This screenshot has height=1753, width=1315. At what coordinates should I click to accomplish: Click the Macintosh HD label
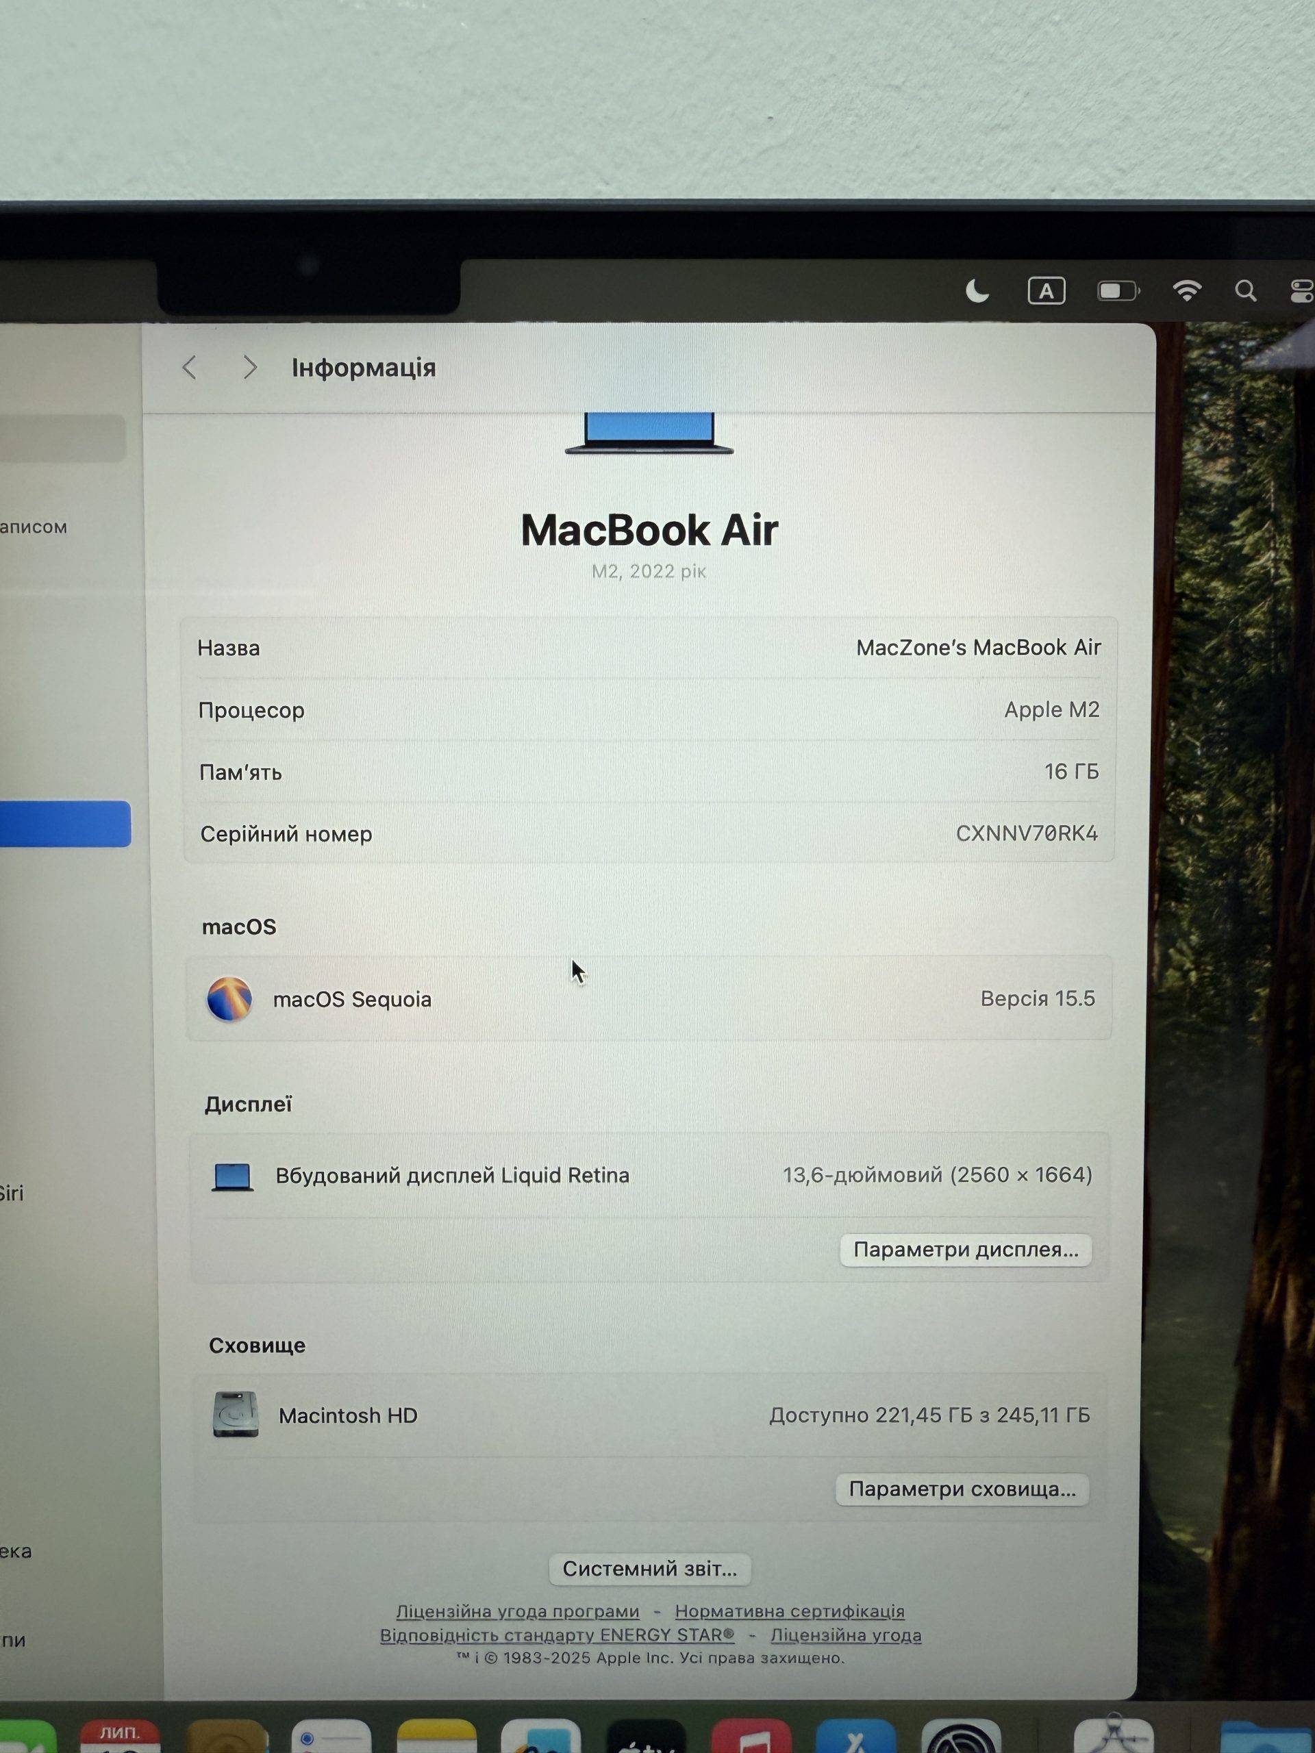348,1415
